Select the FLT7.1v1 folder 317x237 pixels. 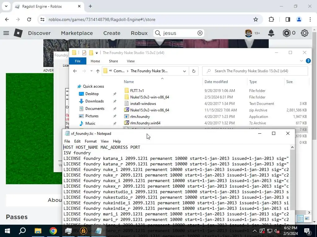[137, 90]
